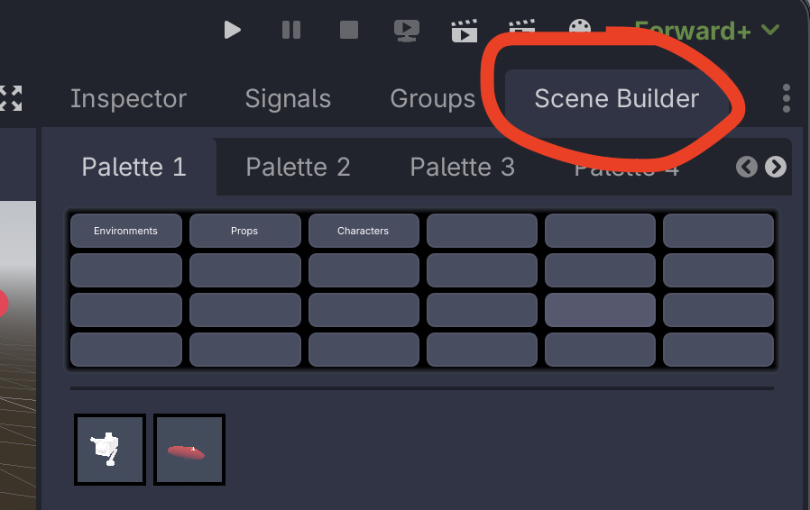Select the white robot asset thumbnail

[x=109, y=450]
